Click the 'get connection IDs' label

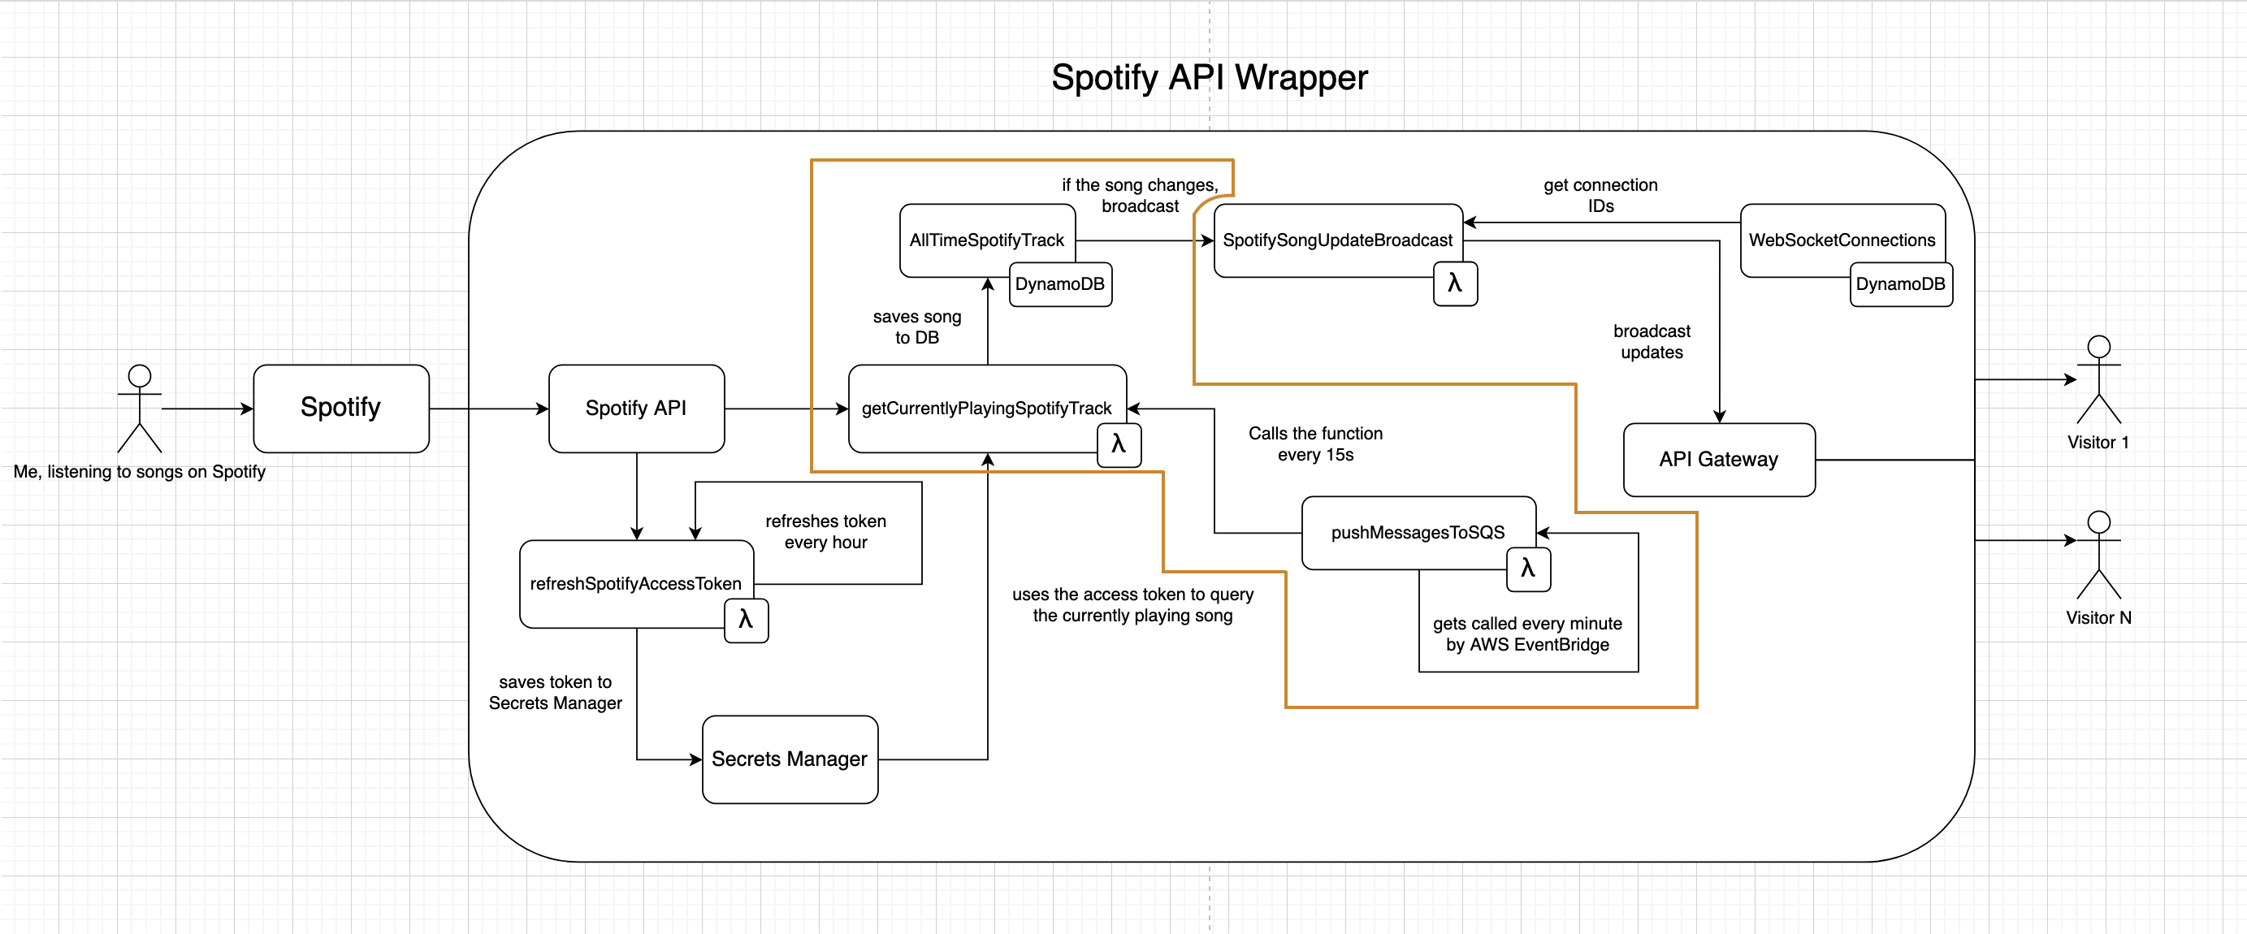[x=1600, y=196]
